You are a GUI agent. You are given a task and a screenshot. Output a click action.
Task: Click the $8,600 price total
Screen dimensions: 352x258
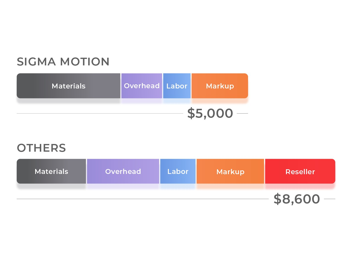[x=297, y=199]
